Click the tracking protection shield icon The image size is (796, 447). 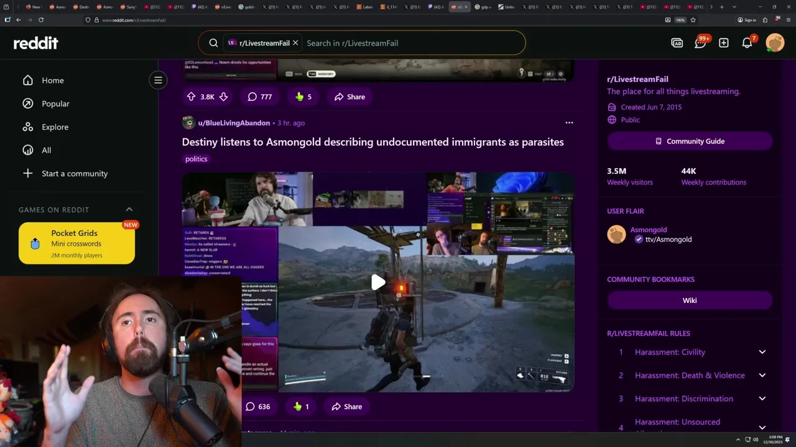88,20
